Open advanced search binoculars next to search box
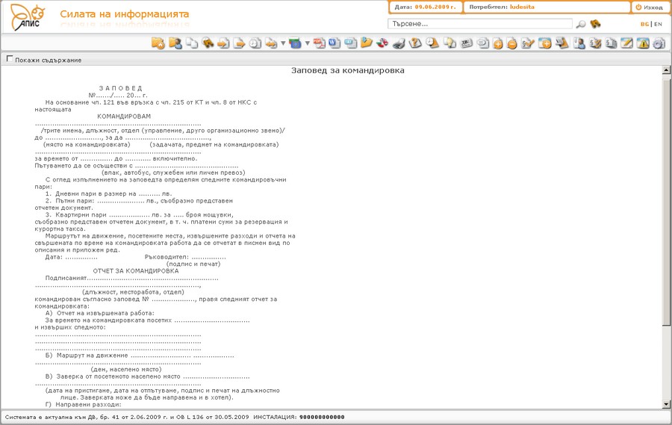The width and height of the screenshot is (672, 425). [x=595, y=24]
